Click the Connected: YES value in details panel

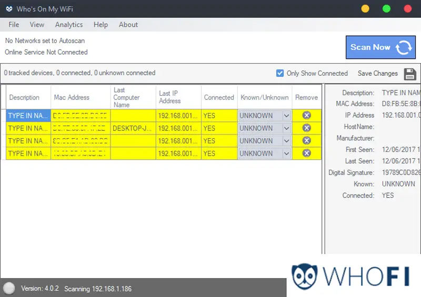coord(388,196)
